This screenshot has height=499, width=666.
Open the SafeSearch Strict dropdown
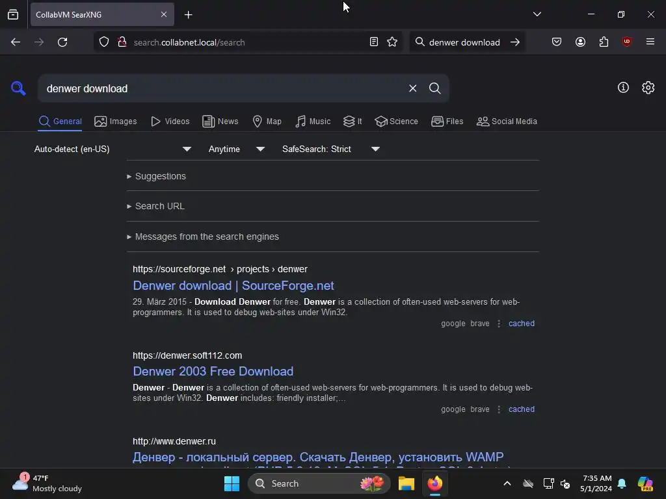pos(331,149)
